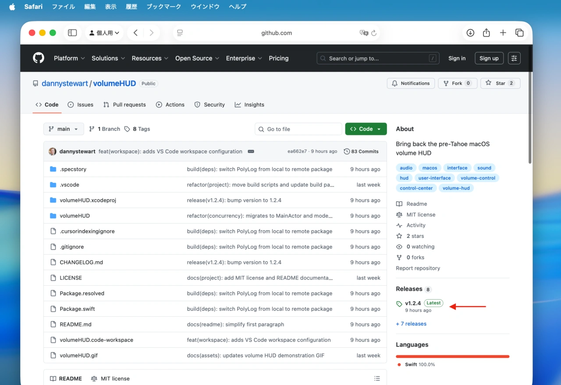Open a new tab with plus icon
561x385 pixels.
click(x=503, y=33)
